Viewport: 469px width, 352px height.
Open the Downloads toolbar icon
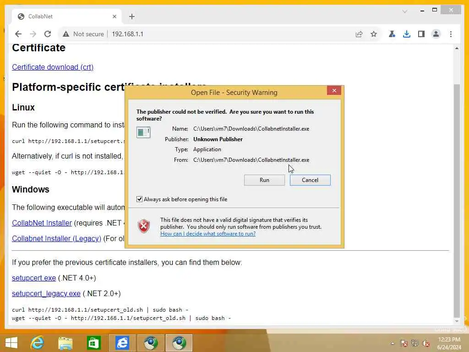click(x=407, y=34)
